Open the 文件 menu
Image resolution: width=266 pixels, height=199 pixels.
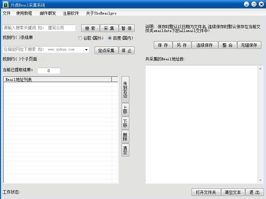tap(7, 13)
